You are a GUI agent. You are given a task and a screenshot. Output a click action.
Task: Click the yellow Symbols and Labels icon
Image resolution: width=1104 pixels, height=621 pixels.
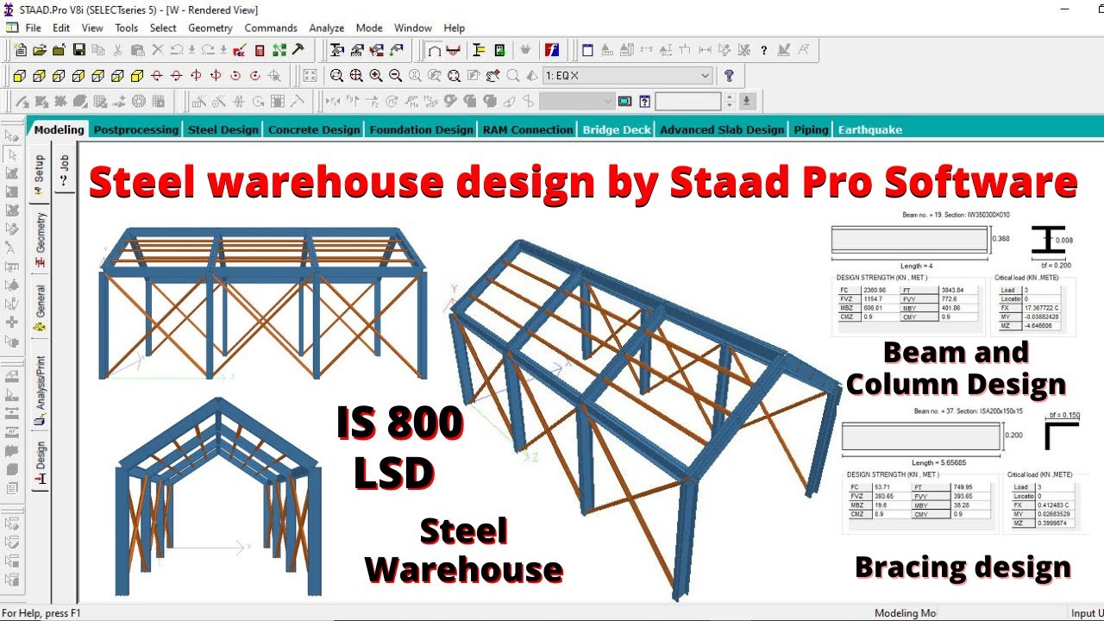pyautogui.click(x=479, y=50)
